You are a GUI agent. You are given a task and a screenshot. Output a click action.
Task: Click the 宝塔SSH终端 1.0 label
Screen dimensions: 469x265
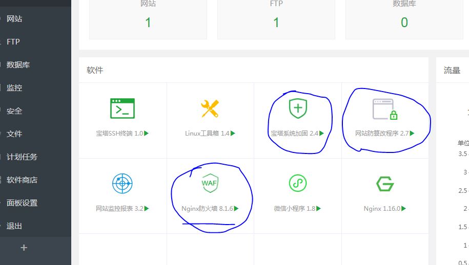[x=119, y=134]
